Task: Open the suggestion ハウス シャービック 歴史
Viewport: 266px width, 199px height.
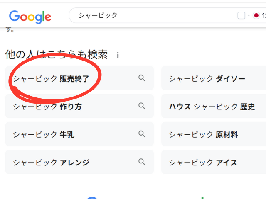Action: 214,106
